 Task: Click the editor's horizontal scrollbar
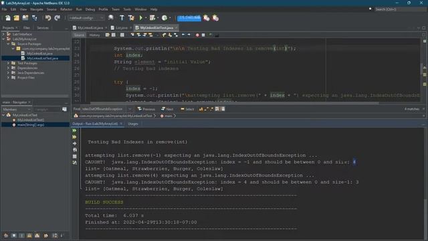point(235,103)
